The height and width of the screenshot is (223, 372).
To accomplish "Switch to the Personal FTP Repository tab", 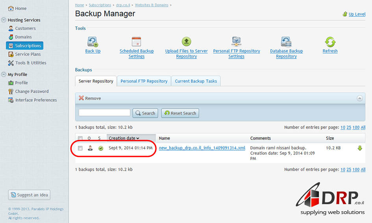I will tap(144, 81).
